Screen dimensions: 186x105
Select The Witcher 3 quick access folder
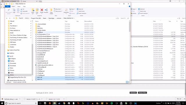coord(14,26)
